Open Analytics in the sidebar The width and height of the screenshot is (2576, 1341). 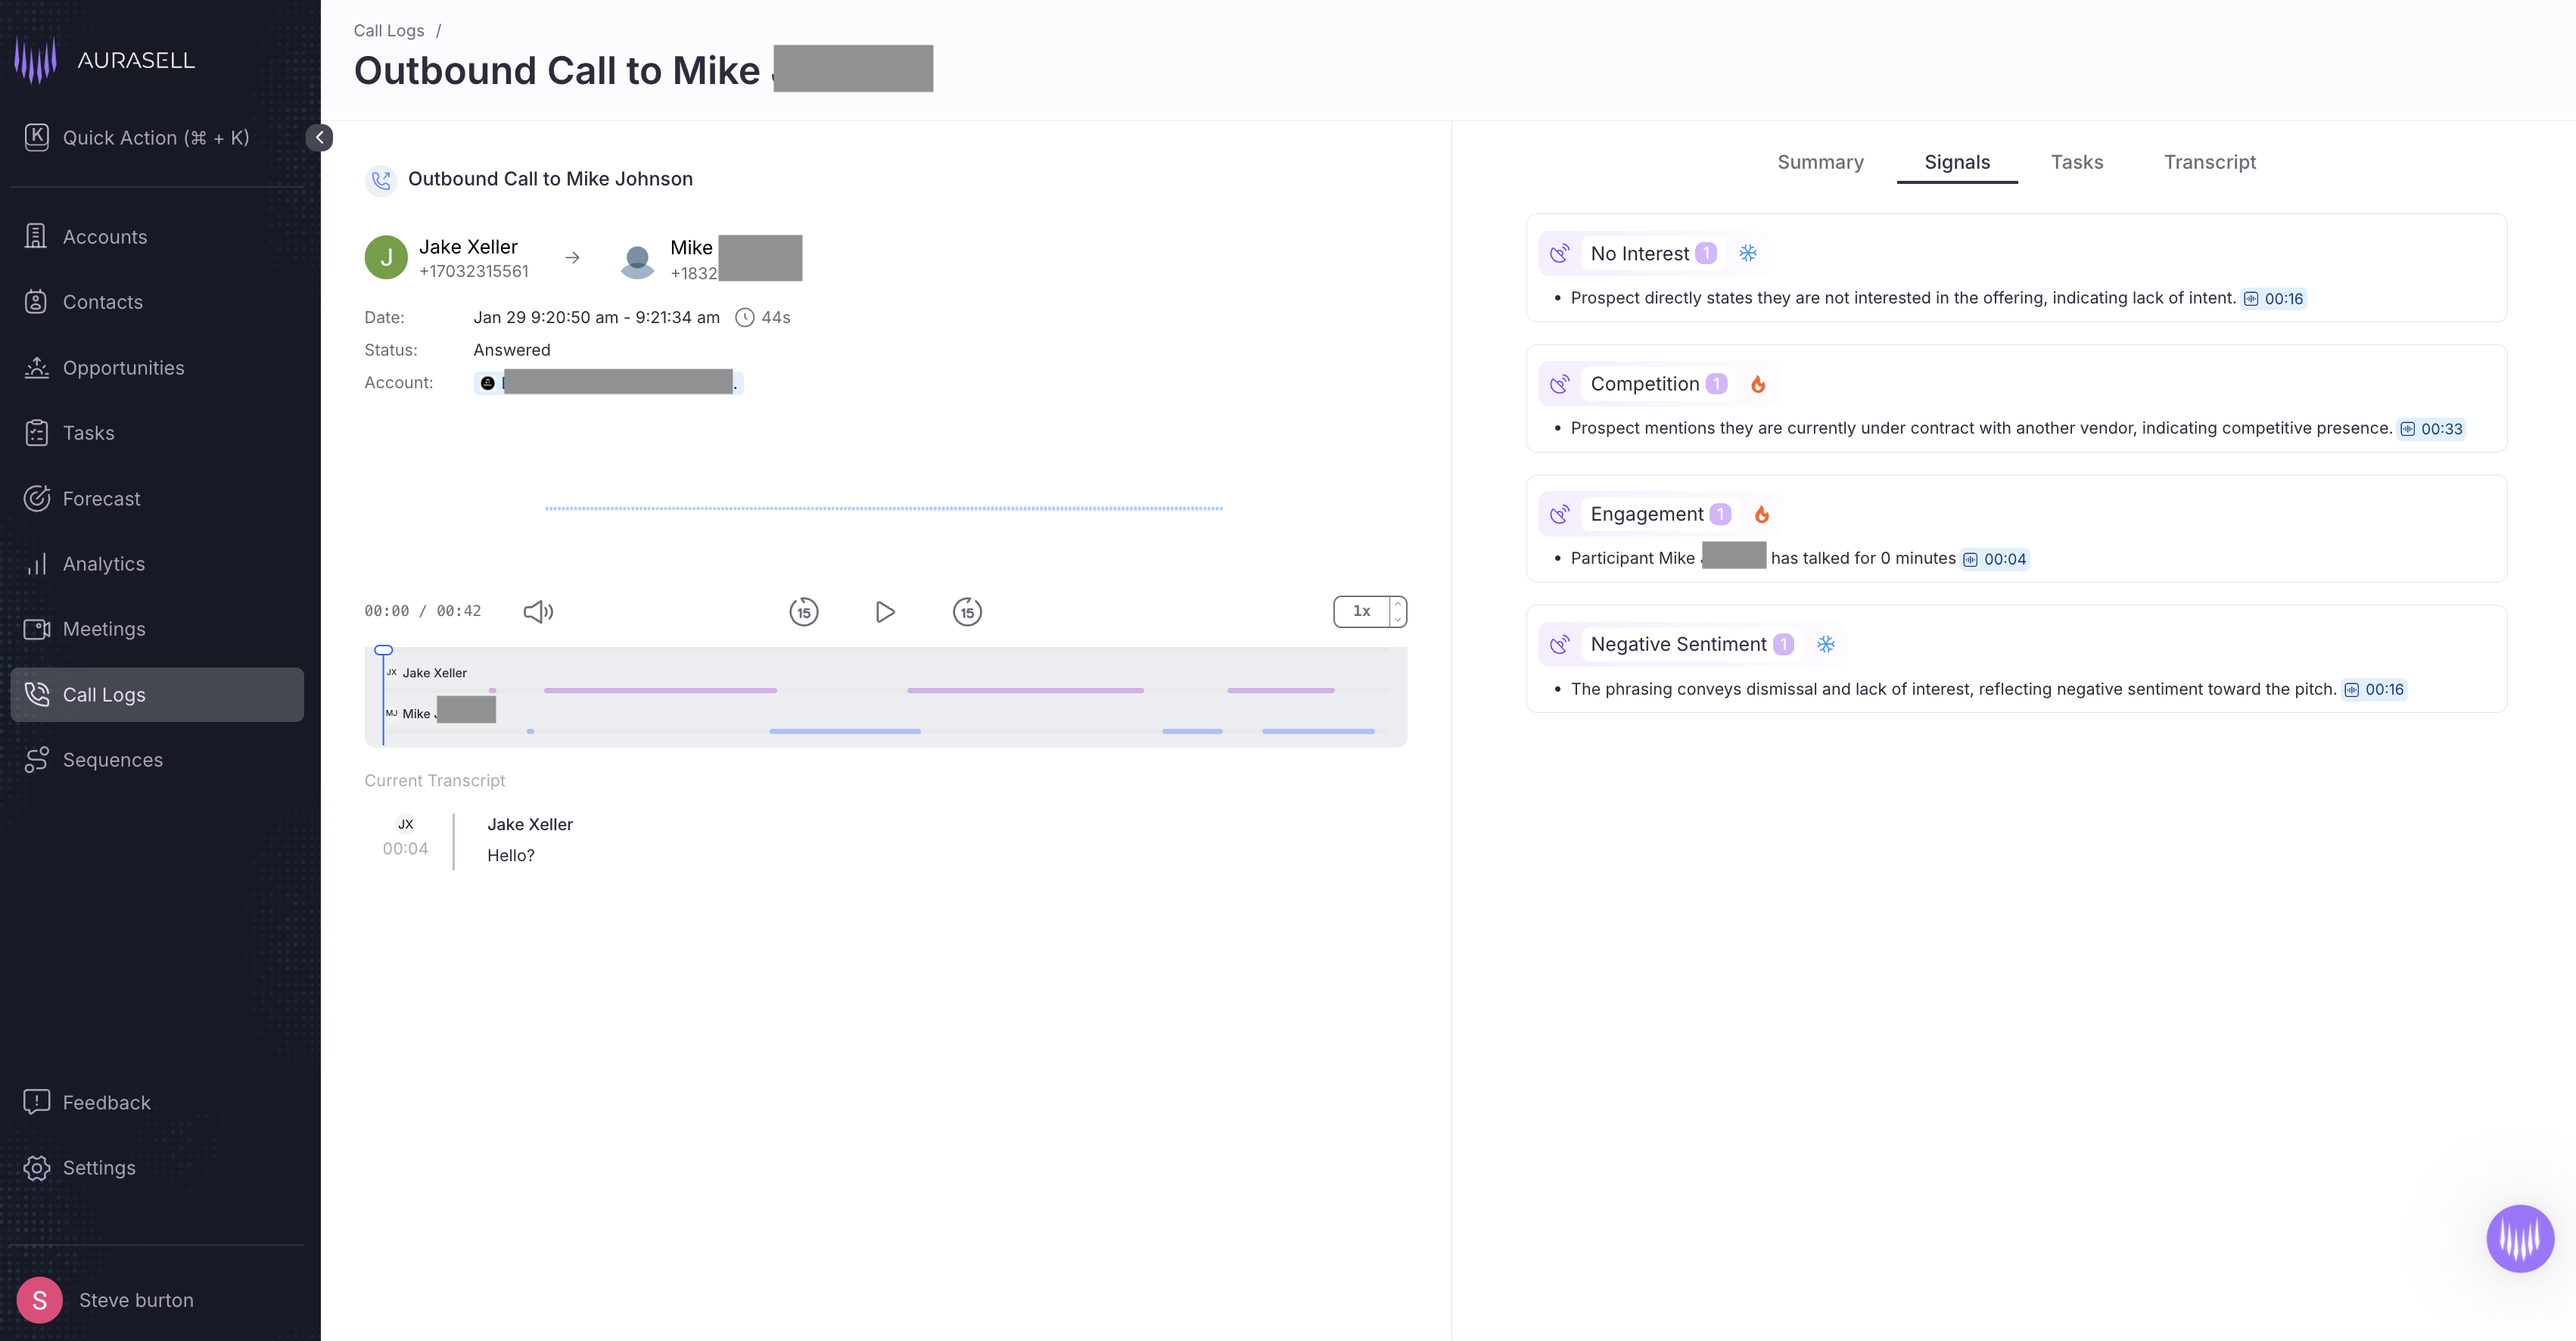[103, 563]
